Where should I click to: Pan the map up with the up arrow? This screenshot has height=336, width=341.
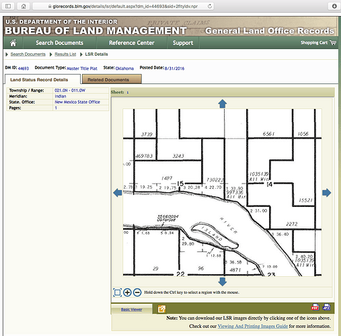(223, 104)
